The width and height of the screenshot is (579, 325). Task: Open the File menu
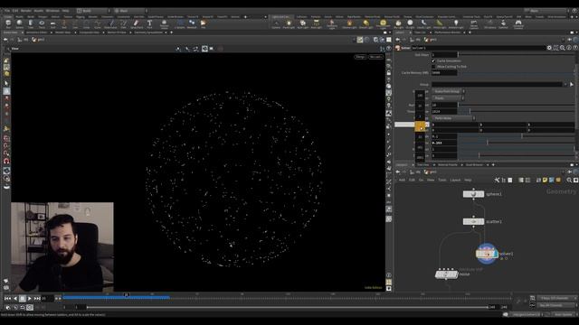pyautogui.click(x=7, y=11)
